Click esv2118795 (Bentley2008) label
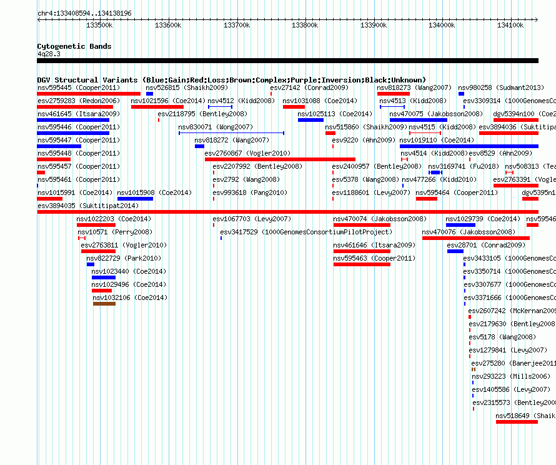This screenshot has height=465, width=556. tap(202, 114)
